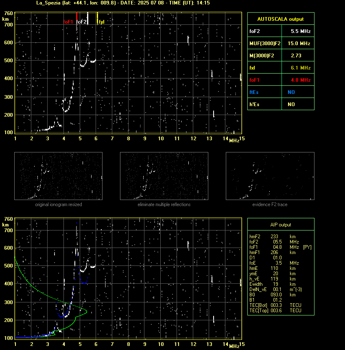The height and width of the screenshot is (350, 345).
Task: Open the eliminate multiple reflections thumbnail
Action: [164, 176]
